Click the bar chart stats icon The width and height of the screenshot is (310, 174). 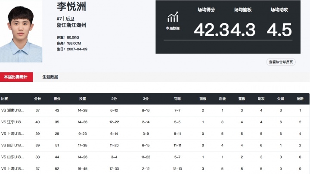tap(173, 17)
